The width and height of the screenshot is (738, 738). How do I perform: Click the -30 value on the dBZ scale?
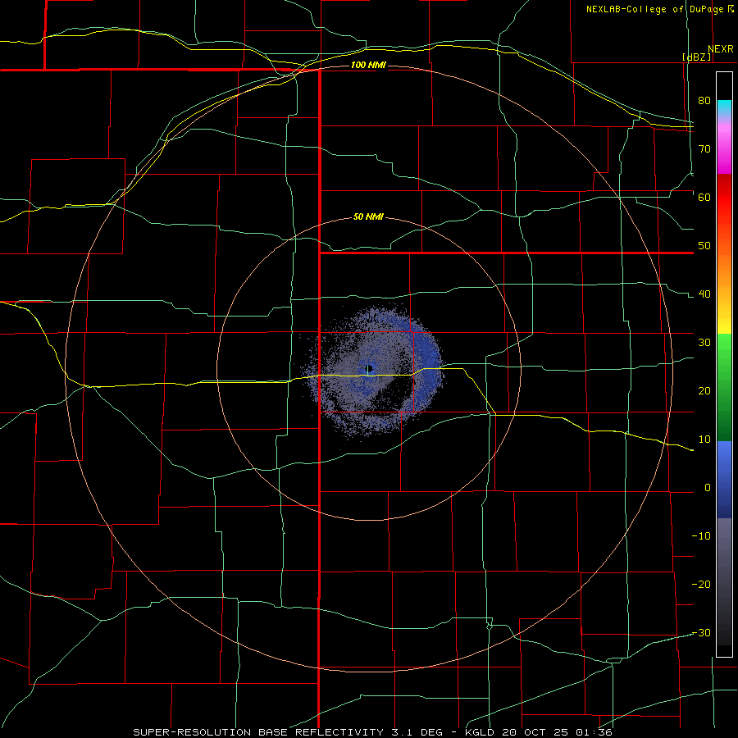(701, 632)
